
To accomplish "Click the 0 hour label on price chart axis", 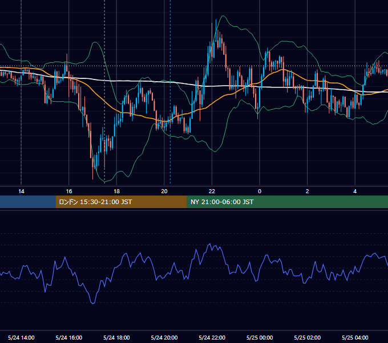I will [260, 192].
